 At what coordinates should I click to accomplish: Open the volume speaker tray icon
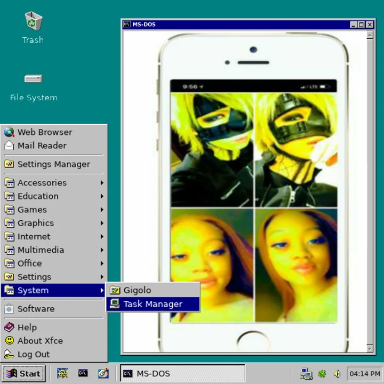pyautogui.click(x=337, y=374)
